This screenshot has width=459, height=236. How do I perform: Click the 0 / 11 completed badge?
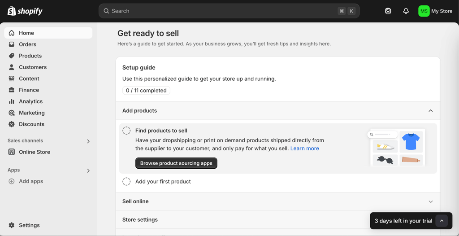146,91
